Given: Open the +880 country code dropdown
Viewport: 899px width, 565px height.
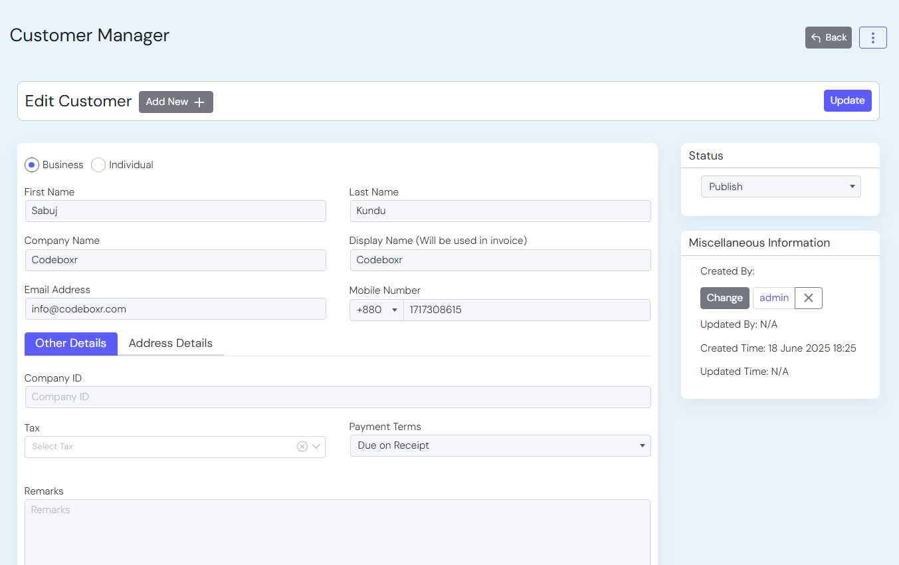Looking at the screenshot, I should [376, 310].
